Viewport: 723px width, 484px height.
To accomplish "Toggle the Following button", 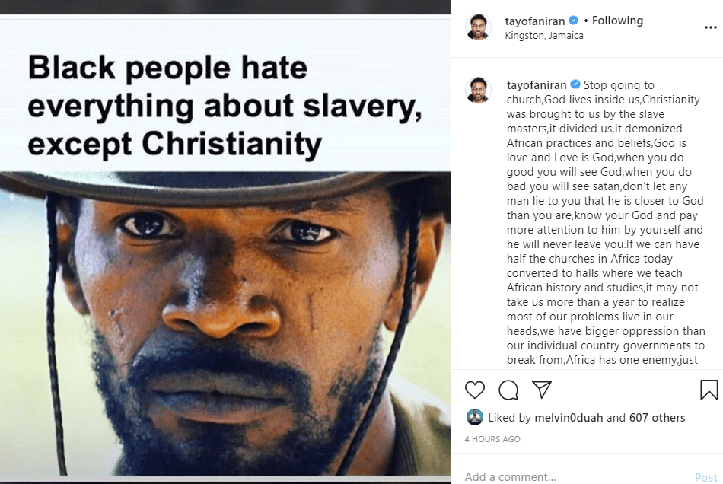I will tap(617, 21).
